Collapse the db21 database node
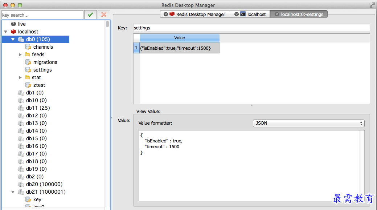377x210 pixels. point(13,192)
